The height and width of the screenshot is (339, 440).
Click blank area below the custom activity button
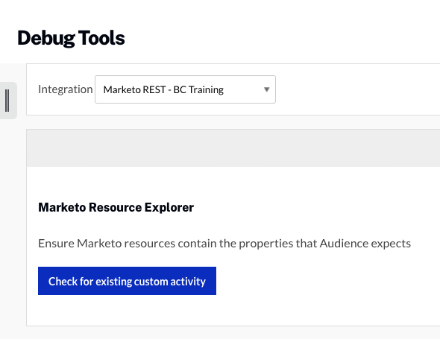(x=233, y=311)
